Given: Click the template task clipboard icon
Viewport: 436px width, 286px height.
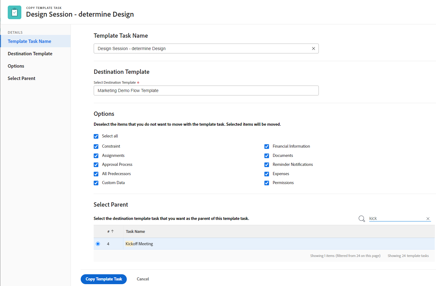Looking at the screenshot, I should [15, 12].
